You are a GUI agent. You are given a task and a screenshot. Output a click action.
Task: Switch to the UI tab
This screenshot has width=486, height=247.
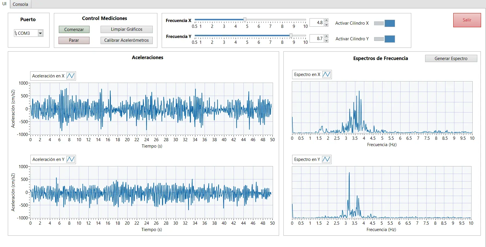coord(4,4)
